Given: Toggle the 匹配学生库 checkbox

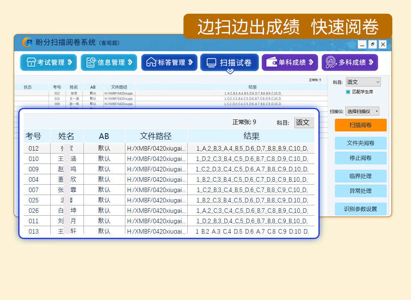Looking at the screenshot, I should (x=348, y=92).
